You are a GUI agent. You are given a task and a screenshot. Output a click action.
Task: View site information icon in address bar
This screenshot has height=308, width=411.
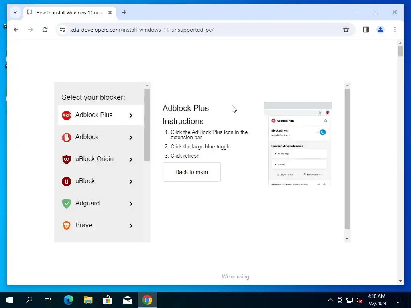(62, 30)
